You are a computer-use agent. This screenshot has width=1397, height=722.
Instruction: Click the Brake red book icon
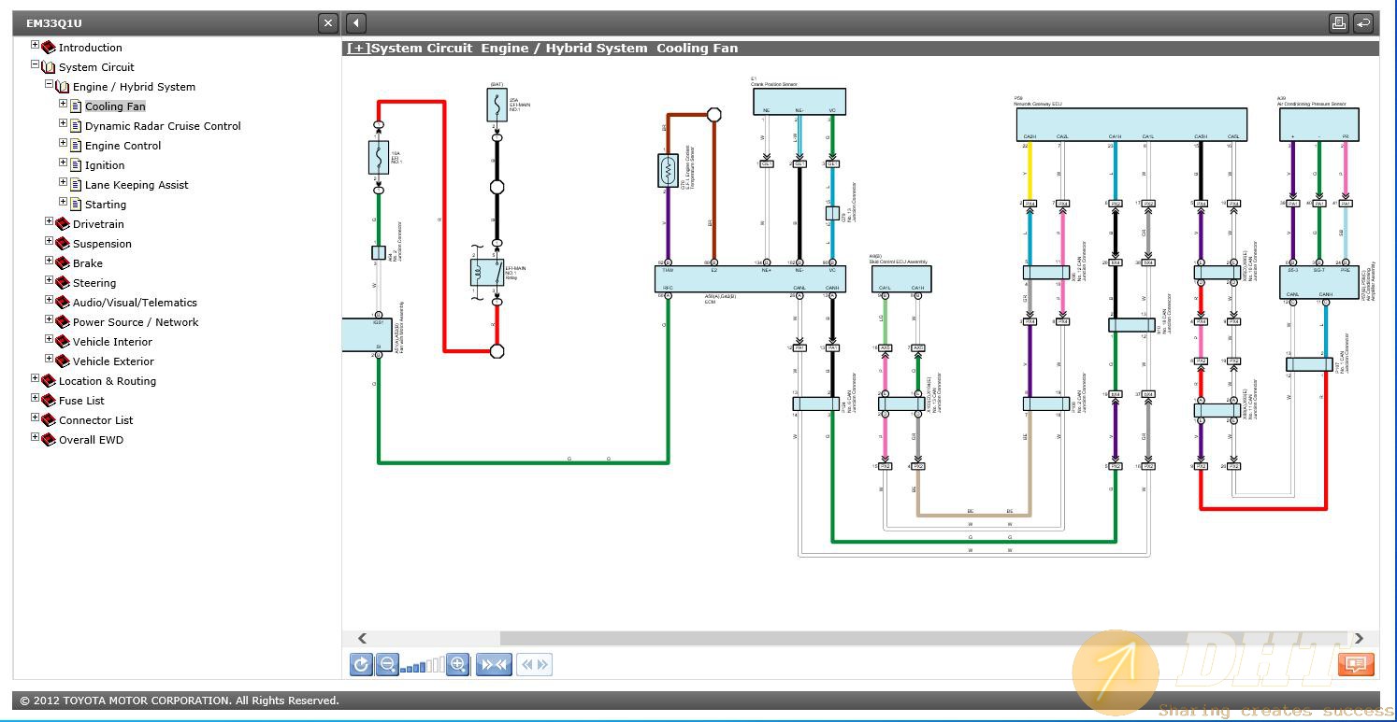(63, 263)
